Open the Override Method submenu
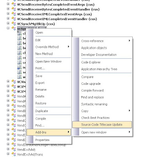 pyautogui.click(x=49, y=47)
